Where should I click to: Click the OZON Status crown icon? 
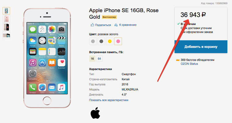pyautogui.click(x=178, y=60)
